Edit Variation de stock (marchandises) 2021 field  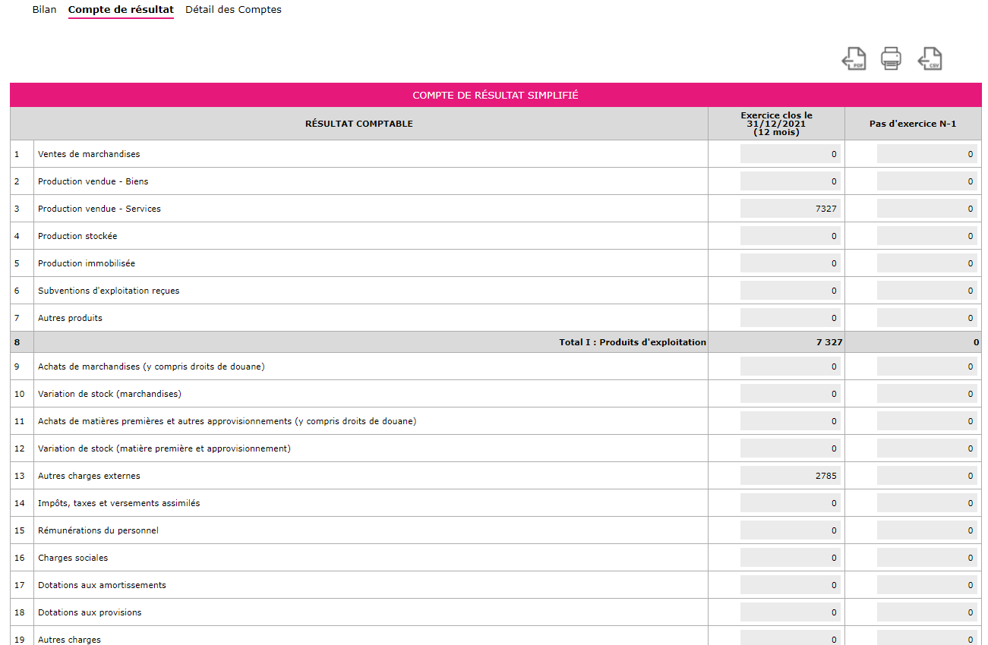(790, 394)
